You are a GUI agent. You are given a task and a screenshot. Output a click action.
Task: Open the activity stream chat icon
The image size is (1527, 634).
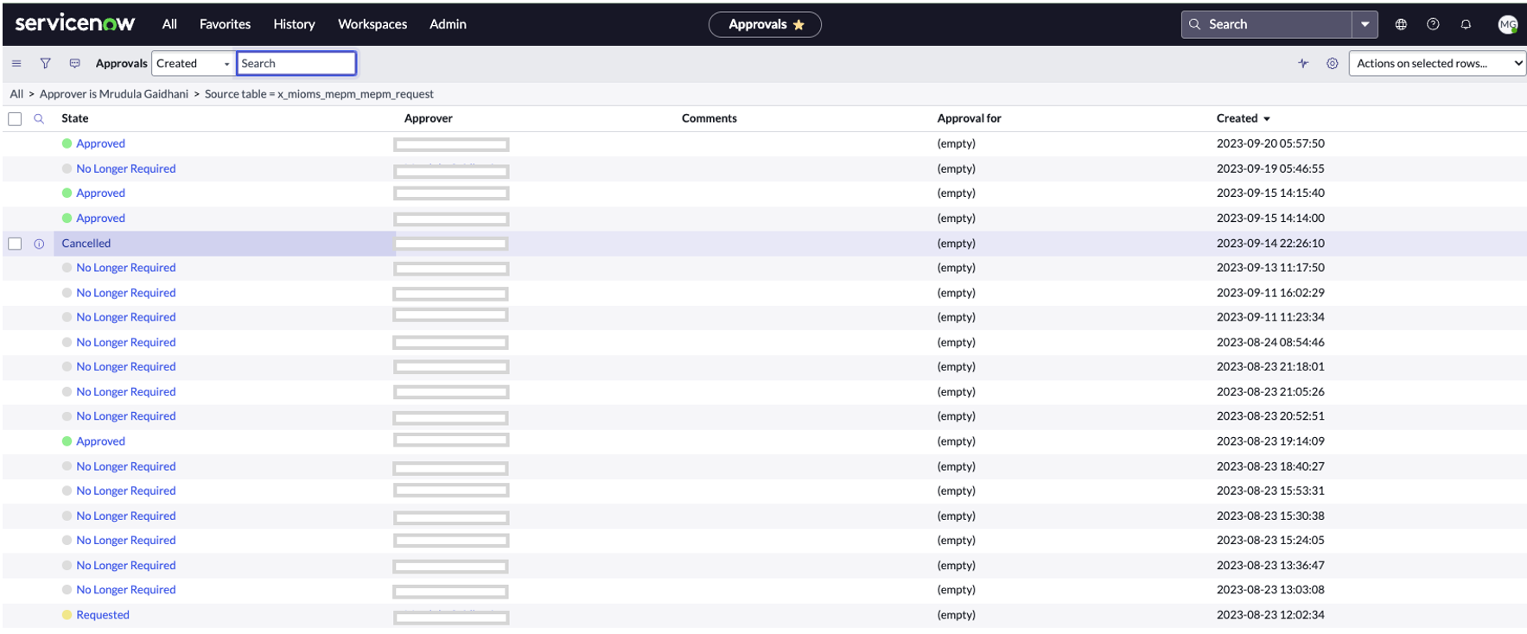point(75,63)
